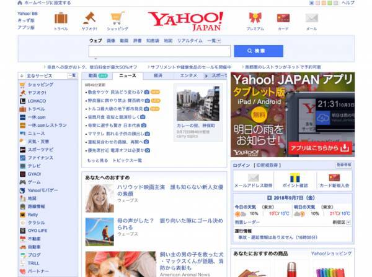
Task: Open the トラベル suitcase icon in header
Action: pyautogui.click(x=61, y=18)
